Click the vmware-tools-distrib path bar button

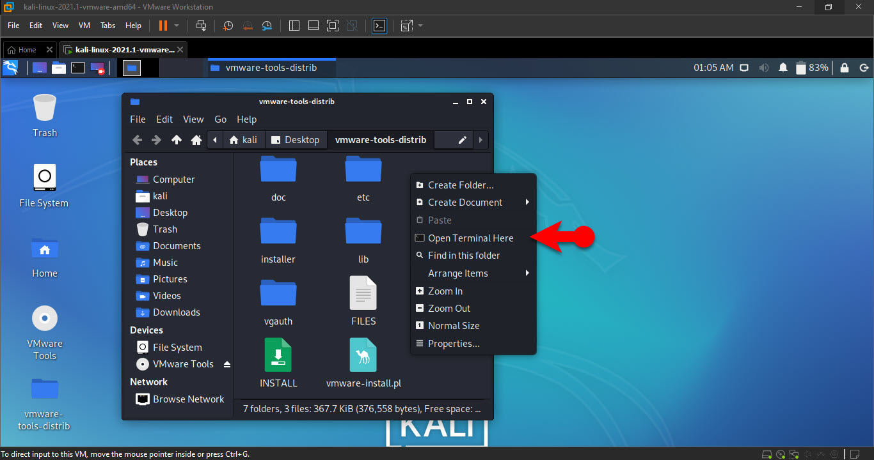coord(380,140)
